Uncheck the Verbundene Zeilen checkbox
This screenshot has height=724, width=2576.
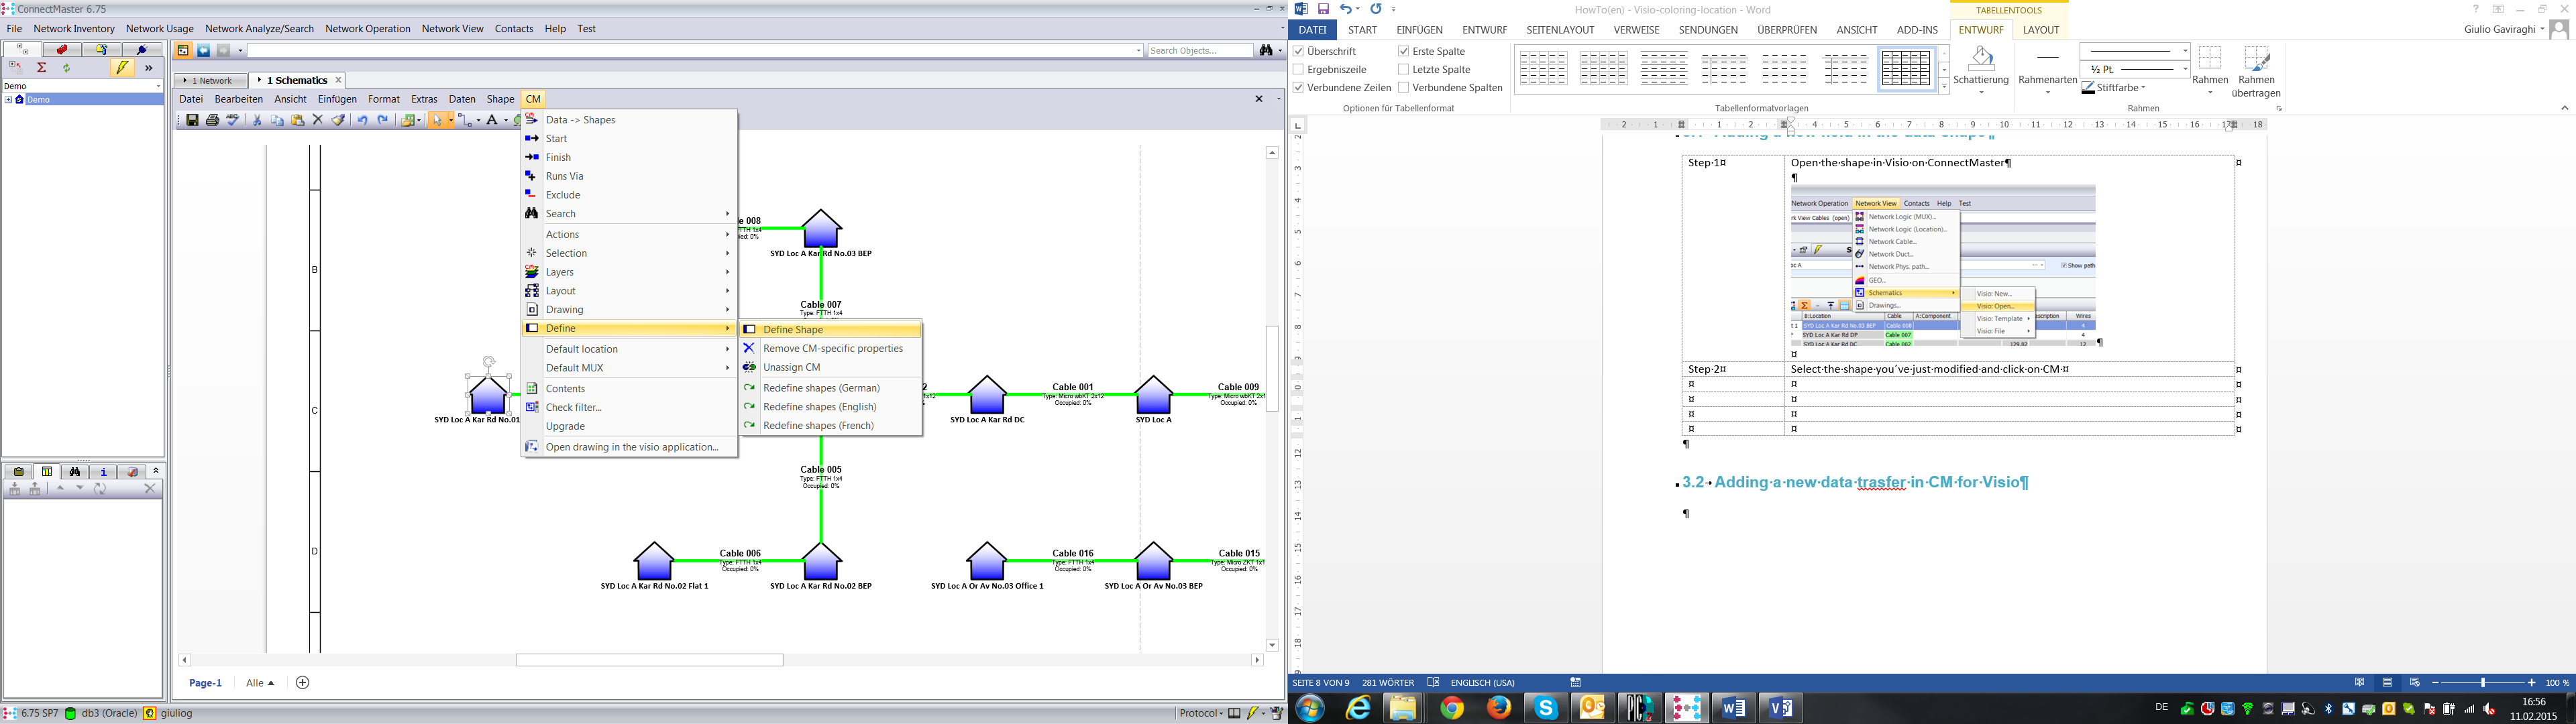pyautogui.click(x=1298, y=87)
